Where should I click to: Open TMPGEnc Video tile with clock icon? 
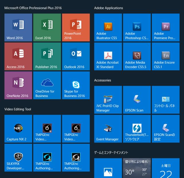76,129
